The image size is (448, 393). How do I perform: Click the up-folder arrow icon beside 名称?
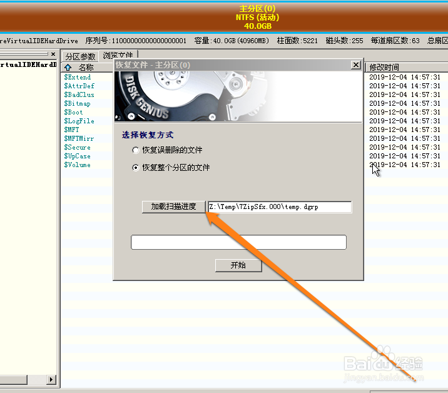(x=68, y=67)
